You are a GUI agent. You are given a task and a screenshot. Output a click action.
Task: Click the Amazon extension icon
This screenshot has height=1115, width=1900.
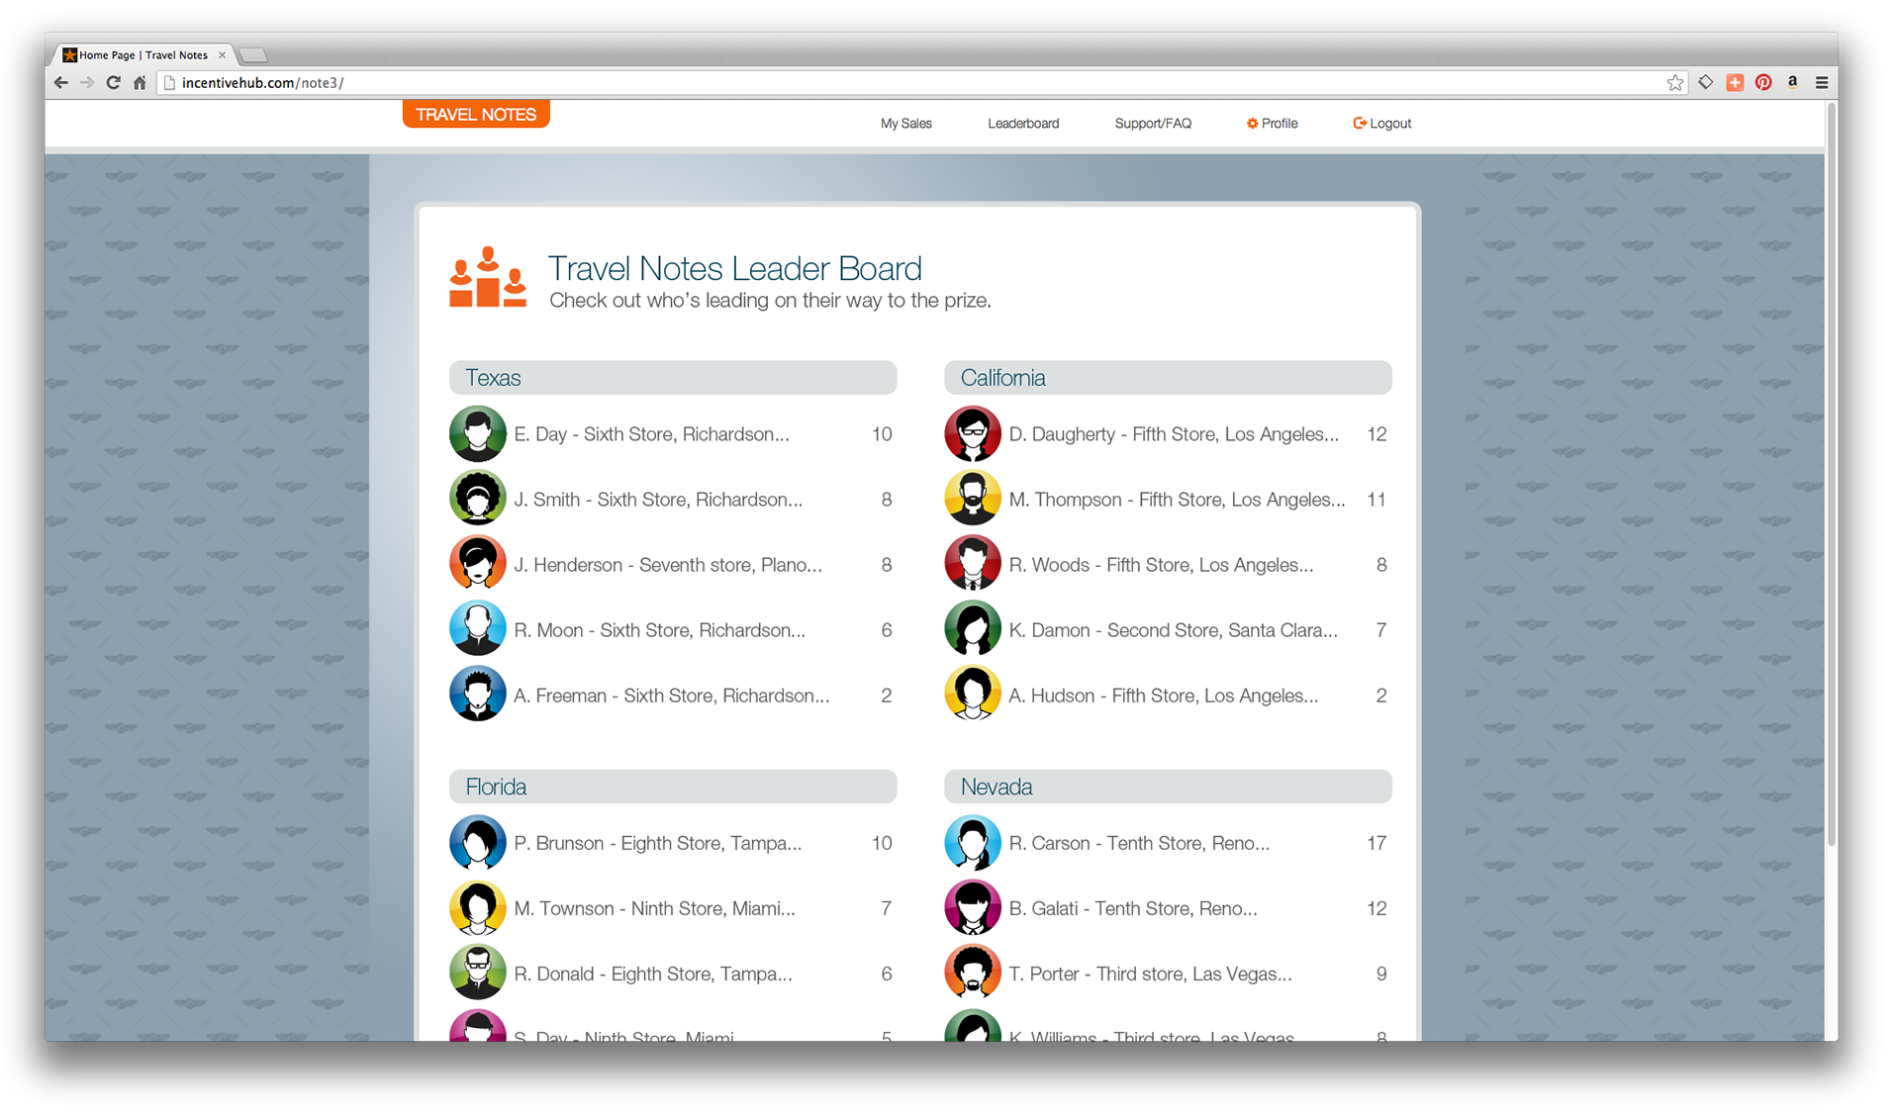pos(1792,82)
